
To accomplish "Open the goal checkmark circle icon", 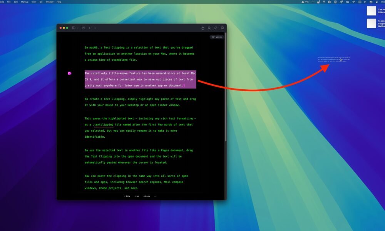I will [x=216, y=28].
